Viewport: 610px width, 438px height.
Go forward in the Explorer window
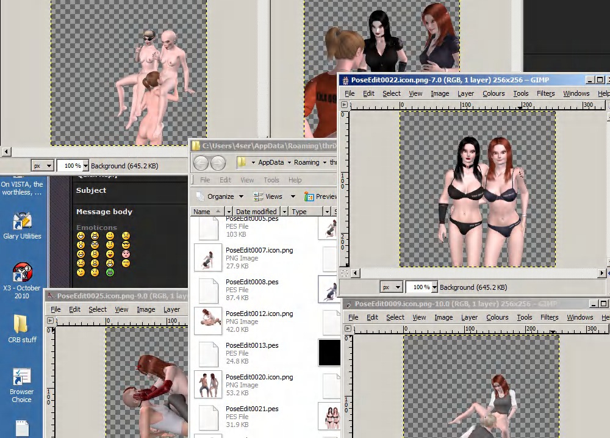[x=218, y=163]
